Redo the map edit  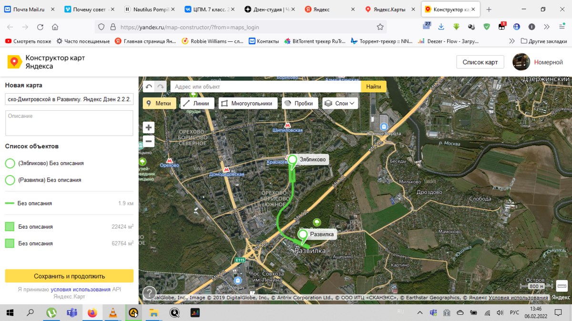(161, 87)
